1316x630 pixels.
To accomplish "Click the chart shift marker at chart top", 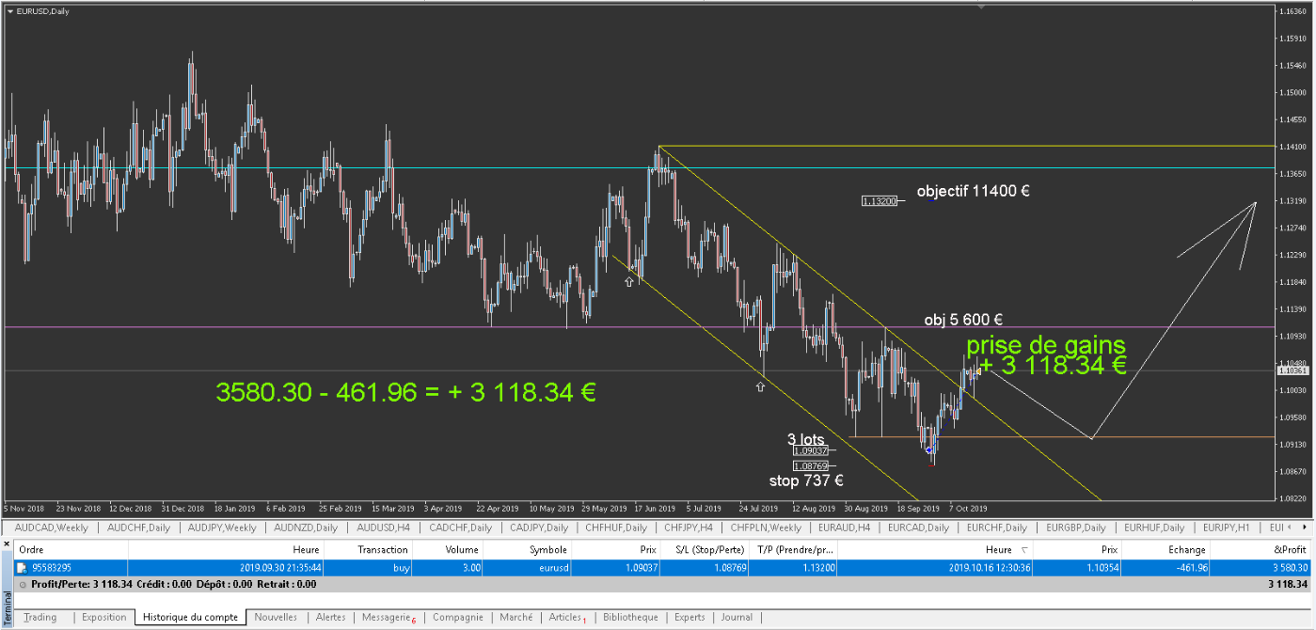I will tap(981, 7).
